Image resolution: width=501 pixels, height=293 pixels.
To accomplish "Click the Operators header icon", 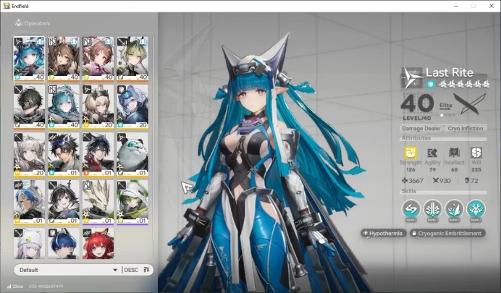I will (18, 22).
